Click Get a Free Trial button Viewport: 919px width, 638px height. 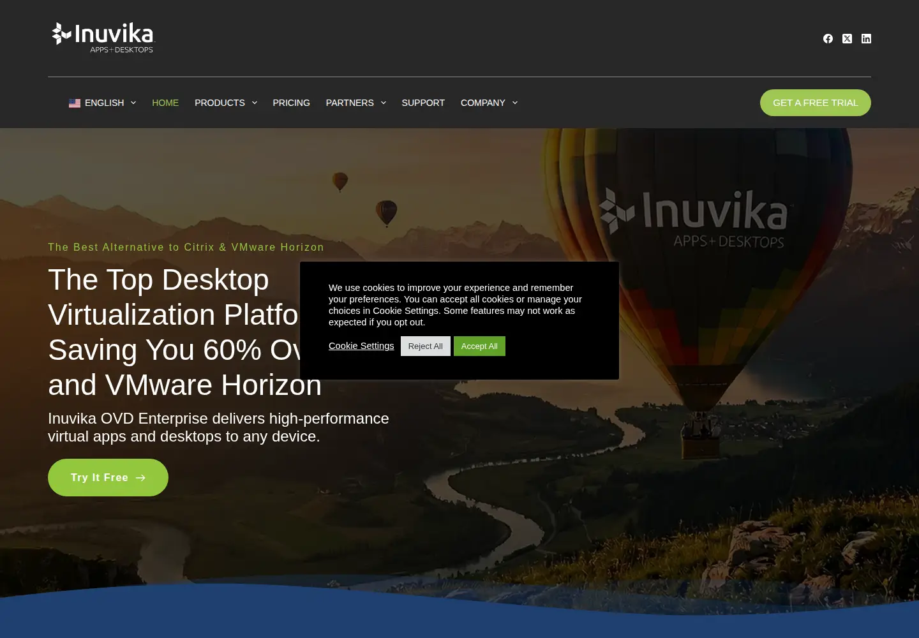pyautogui.click(x=816, y=103)
